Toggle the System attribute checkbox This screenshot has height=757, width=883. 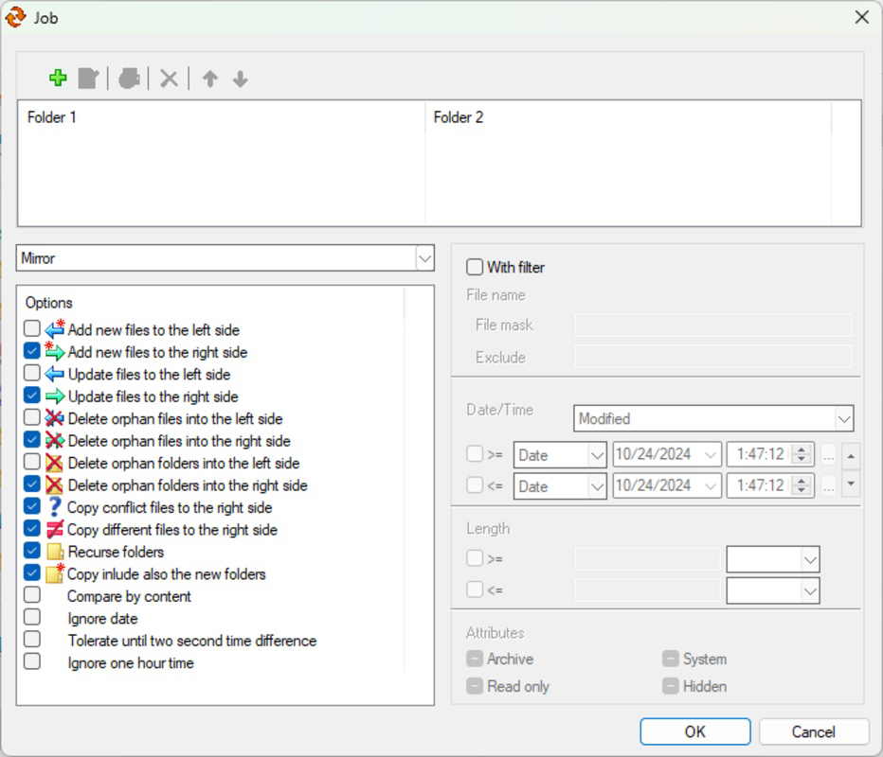(670, 659)
